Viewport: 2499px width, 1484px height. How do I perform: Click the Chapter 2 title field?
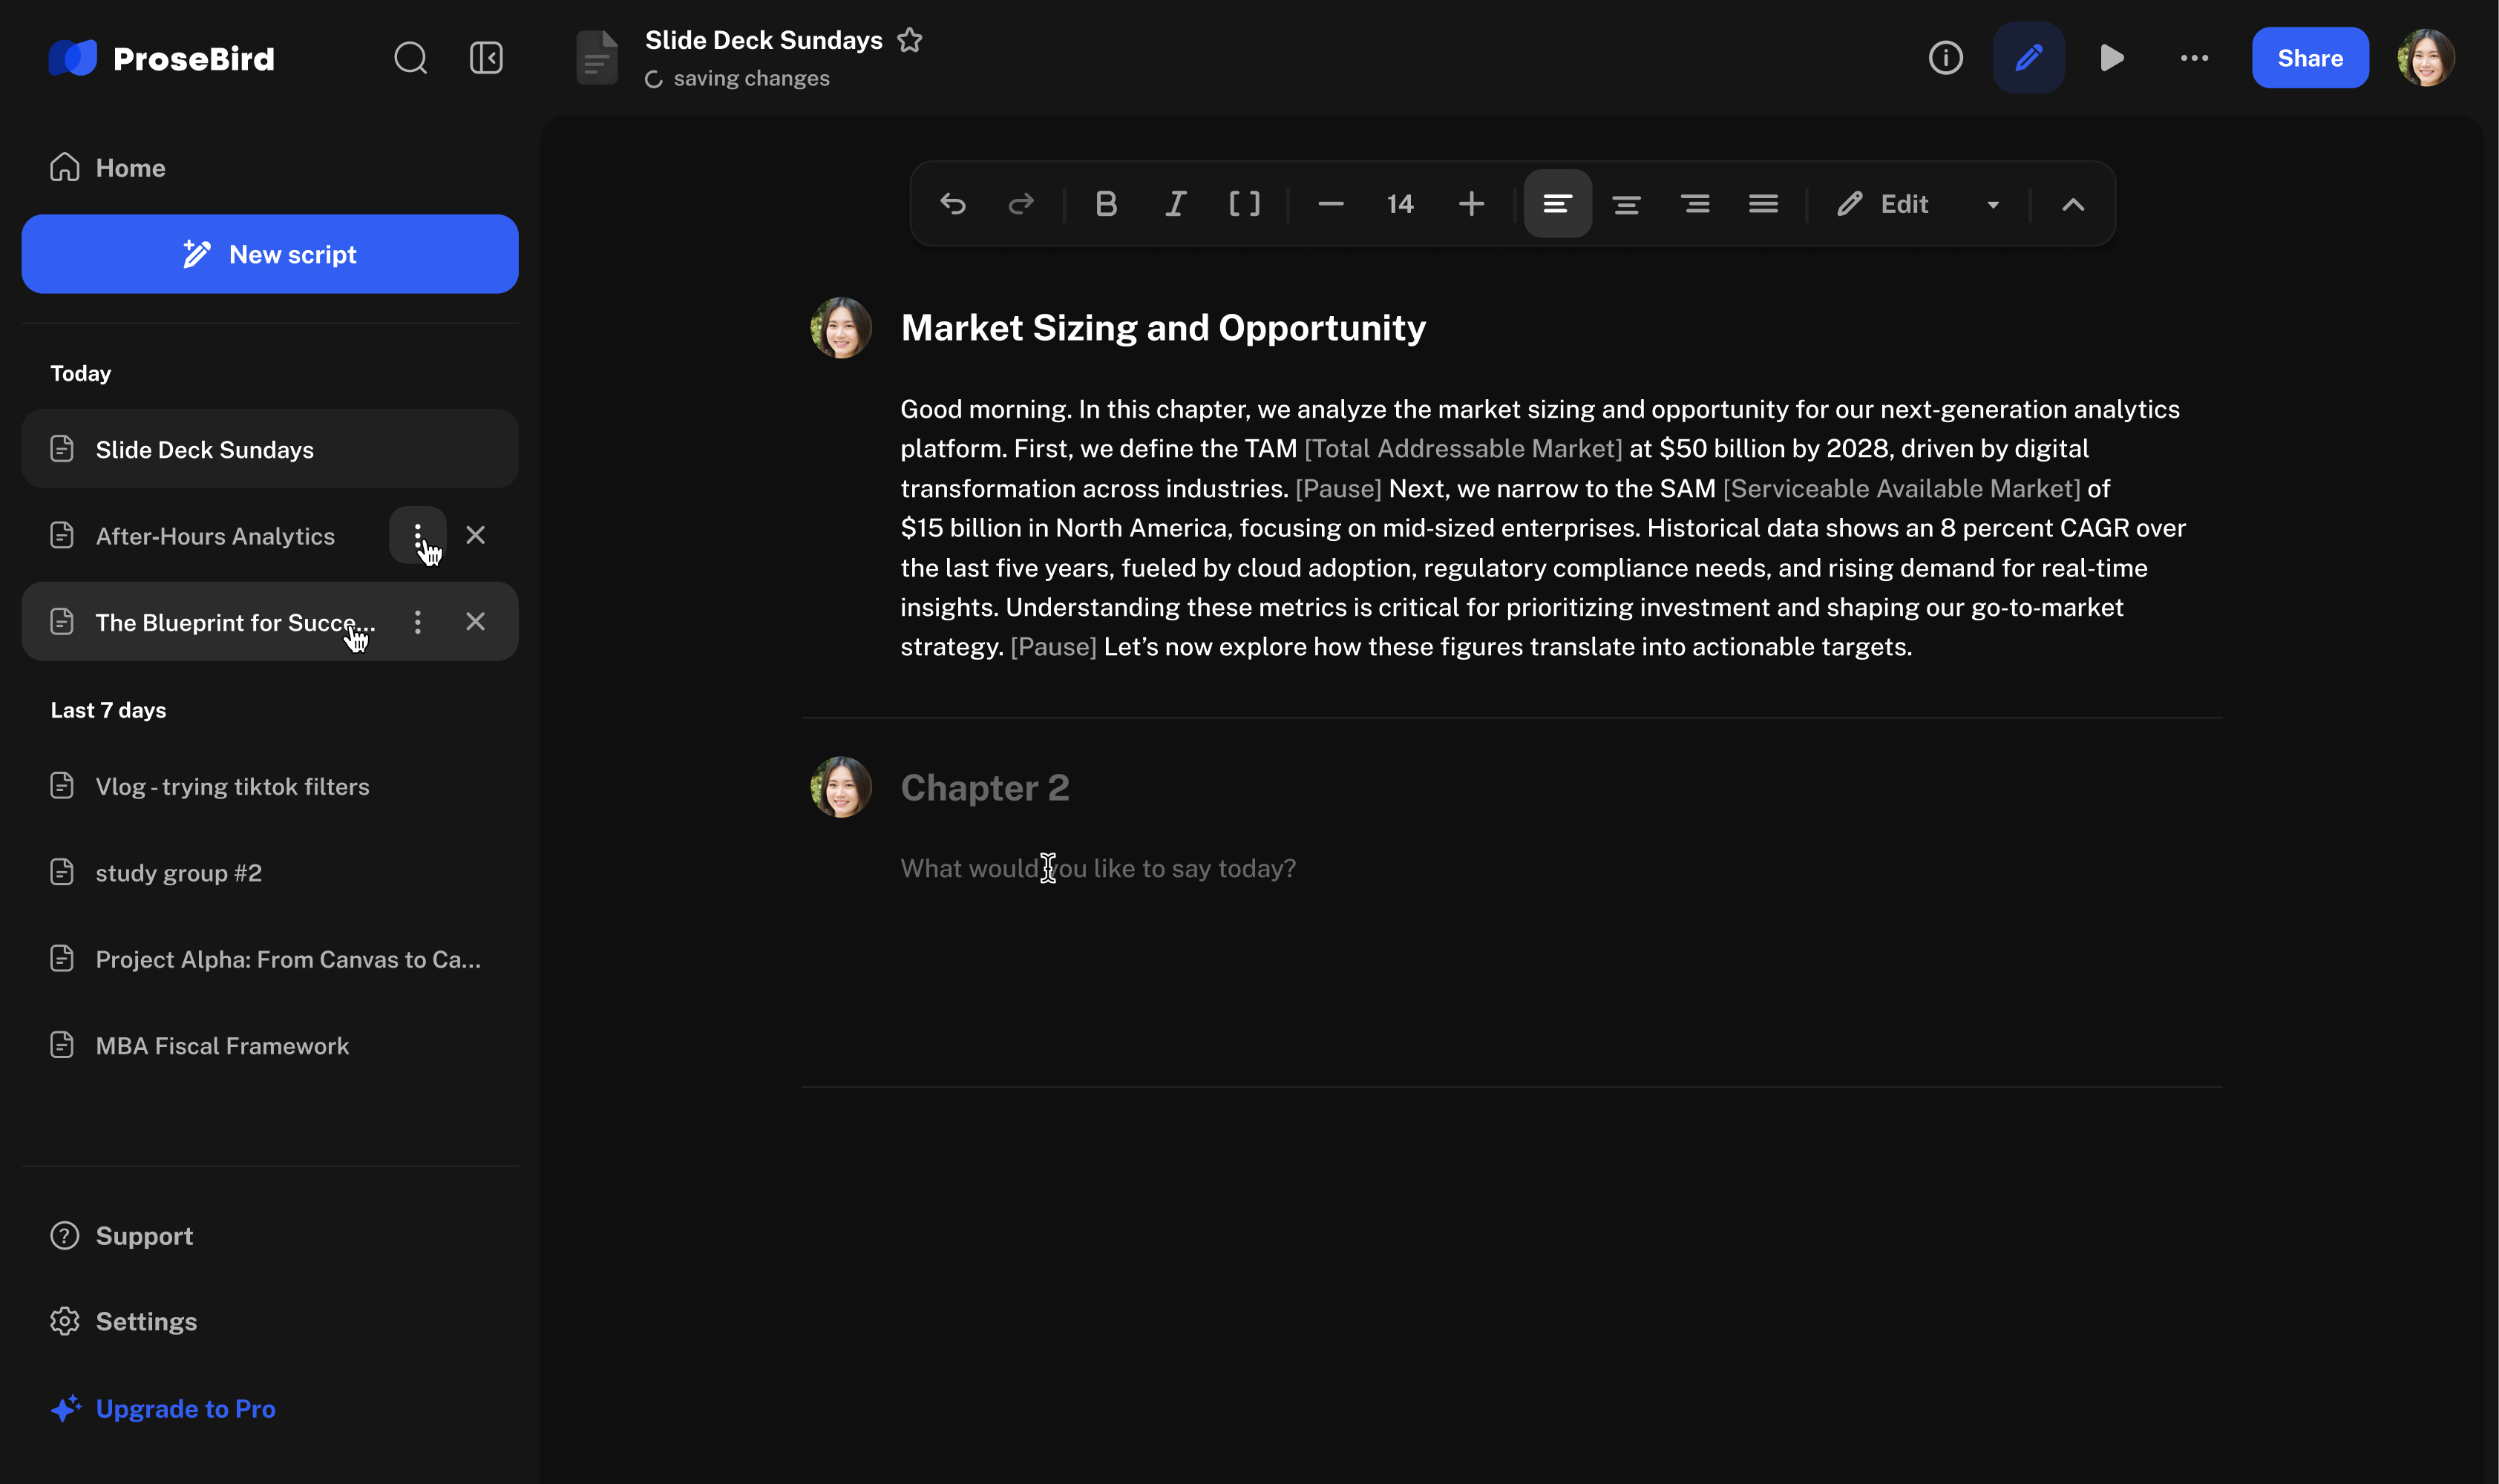click(985, 787)
